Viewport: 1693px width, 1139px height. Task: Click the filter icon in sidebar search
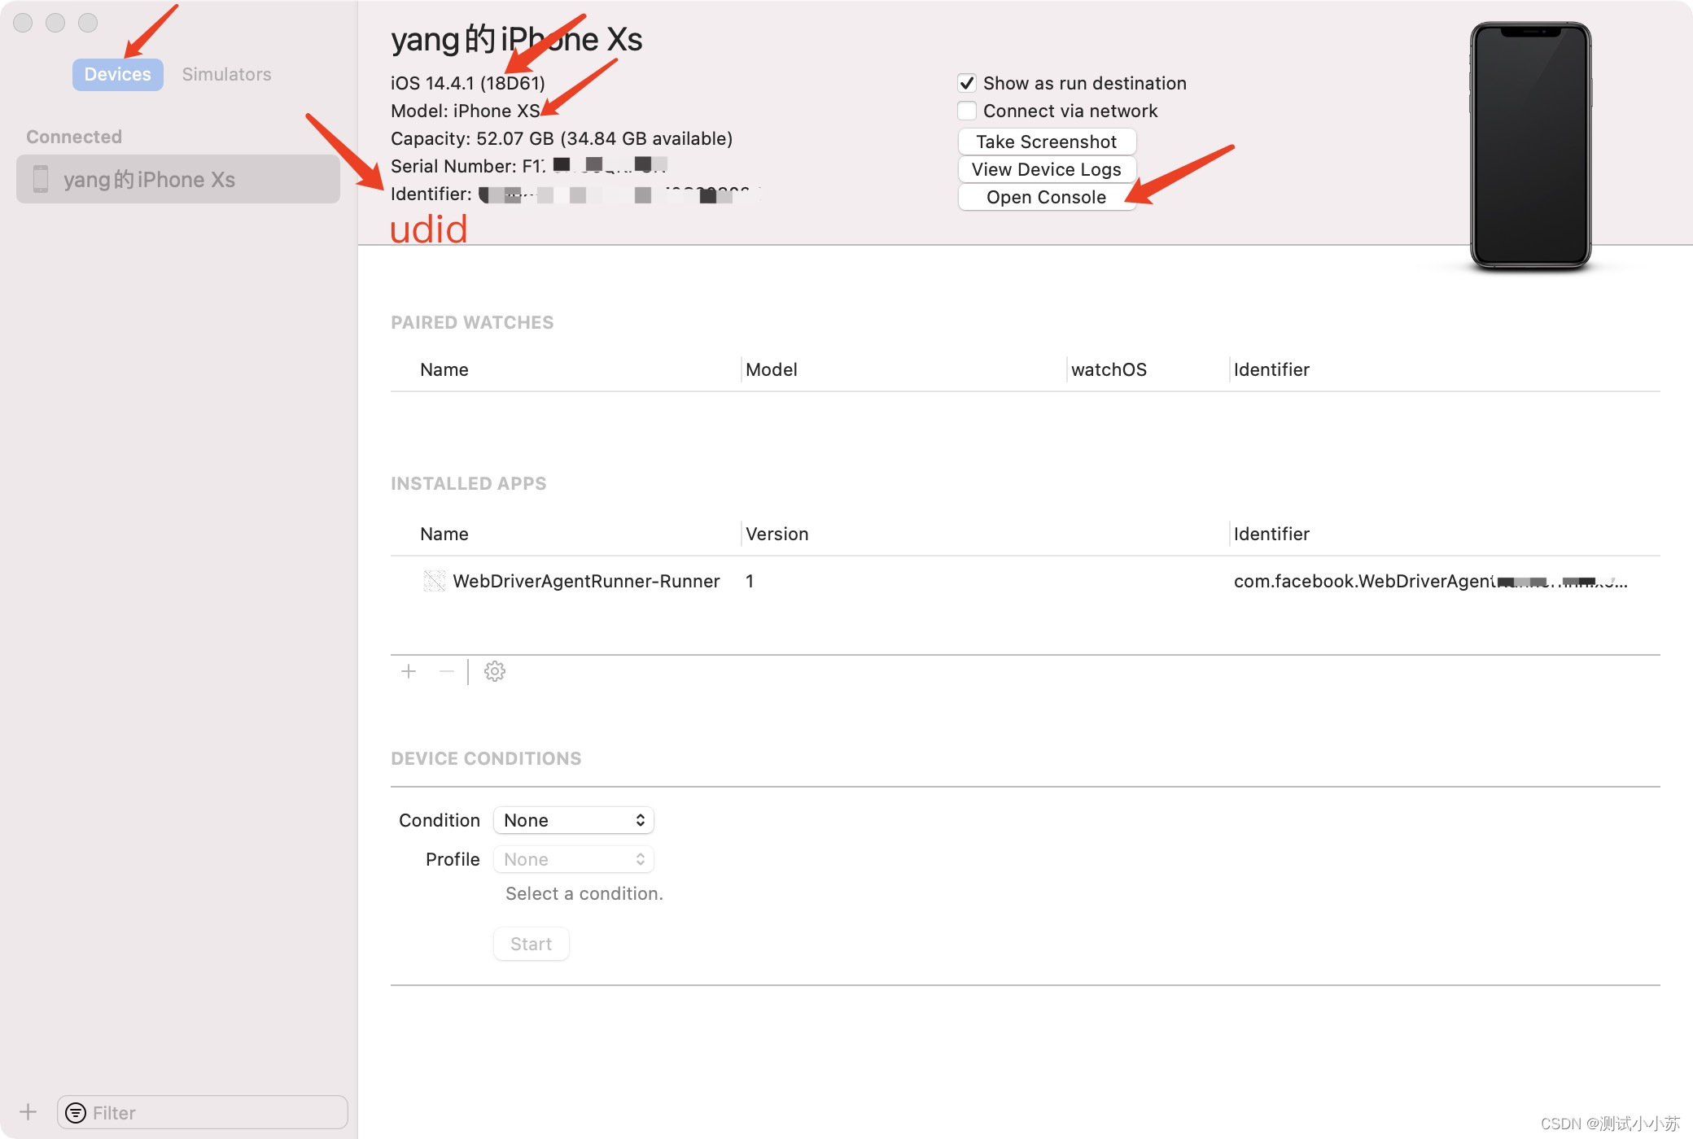click(76, 1113)
